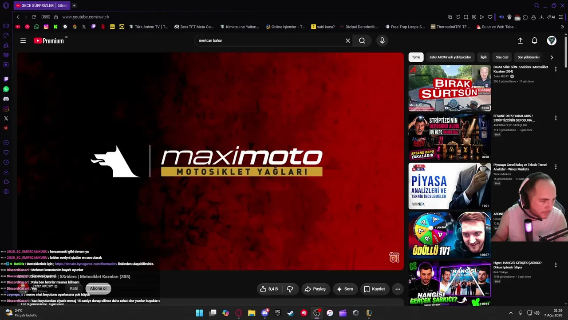
Task: Open the page zoom magnifier in the toolbar
Action: pyautogui.click(x=450, y=17)
